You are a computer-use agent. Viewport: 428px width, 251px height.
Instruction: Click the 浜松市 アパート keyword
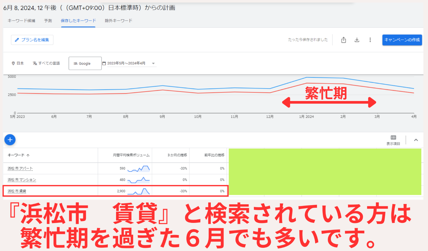pos(20,168)
